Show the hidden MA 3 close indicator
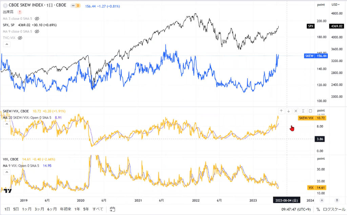The width and height of the screenshot is (347, 215). pyautogui.click(x=37, y=19)
